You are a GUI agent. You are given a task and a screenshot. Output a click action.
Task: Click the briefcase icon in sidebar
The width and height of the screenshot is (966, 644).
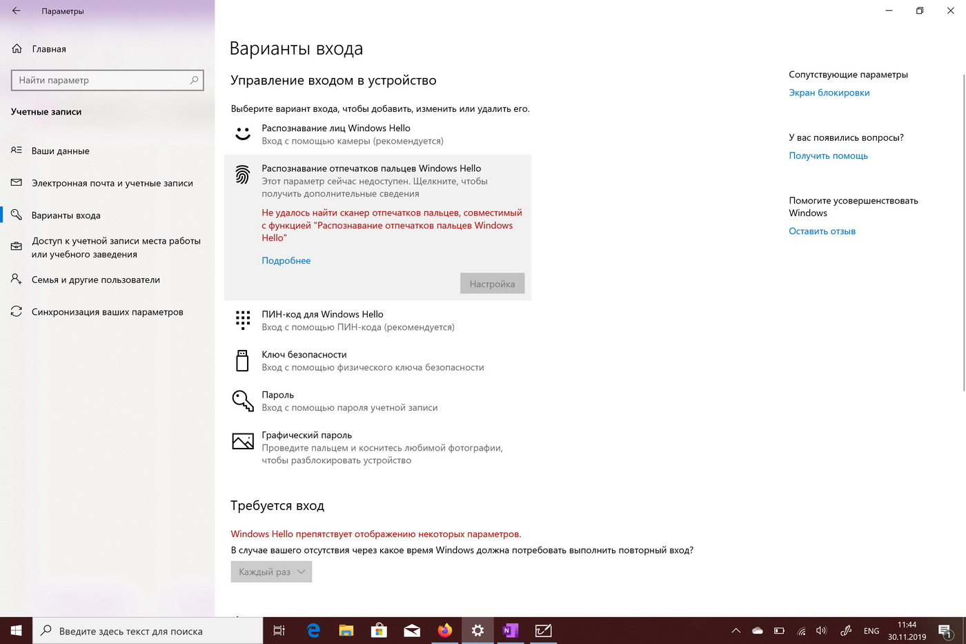[x=17, y=246]
